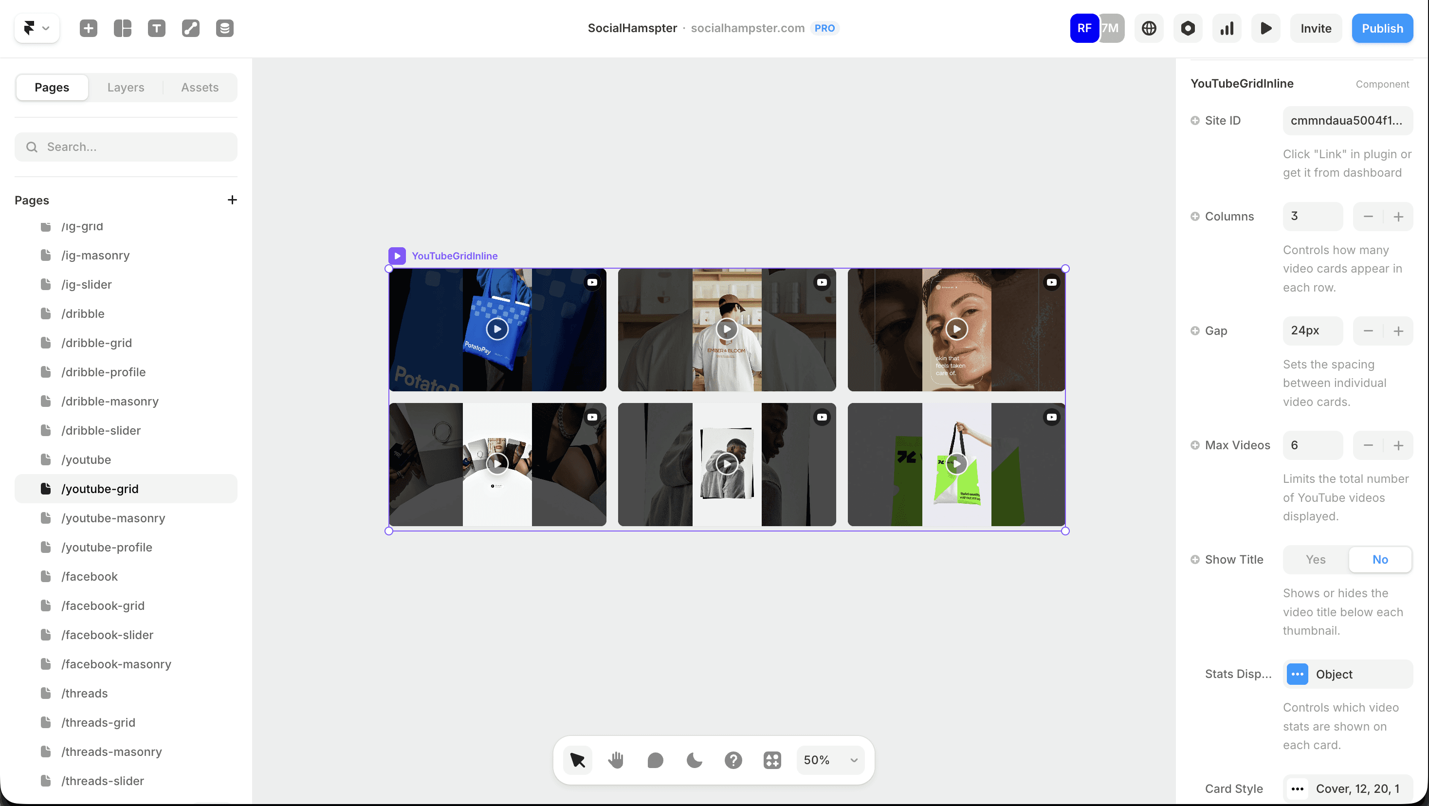
Task: Click the Invite button
Action: point(1316,28)
